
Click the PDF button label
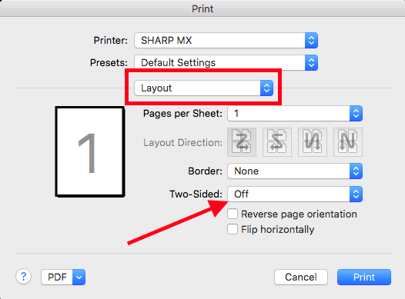57,277
